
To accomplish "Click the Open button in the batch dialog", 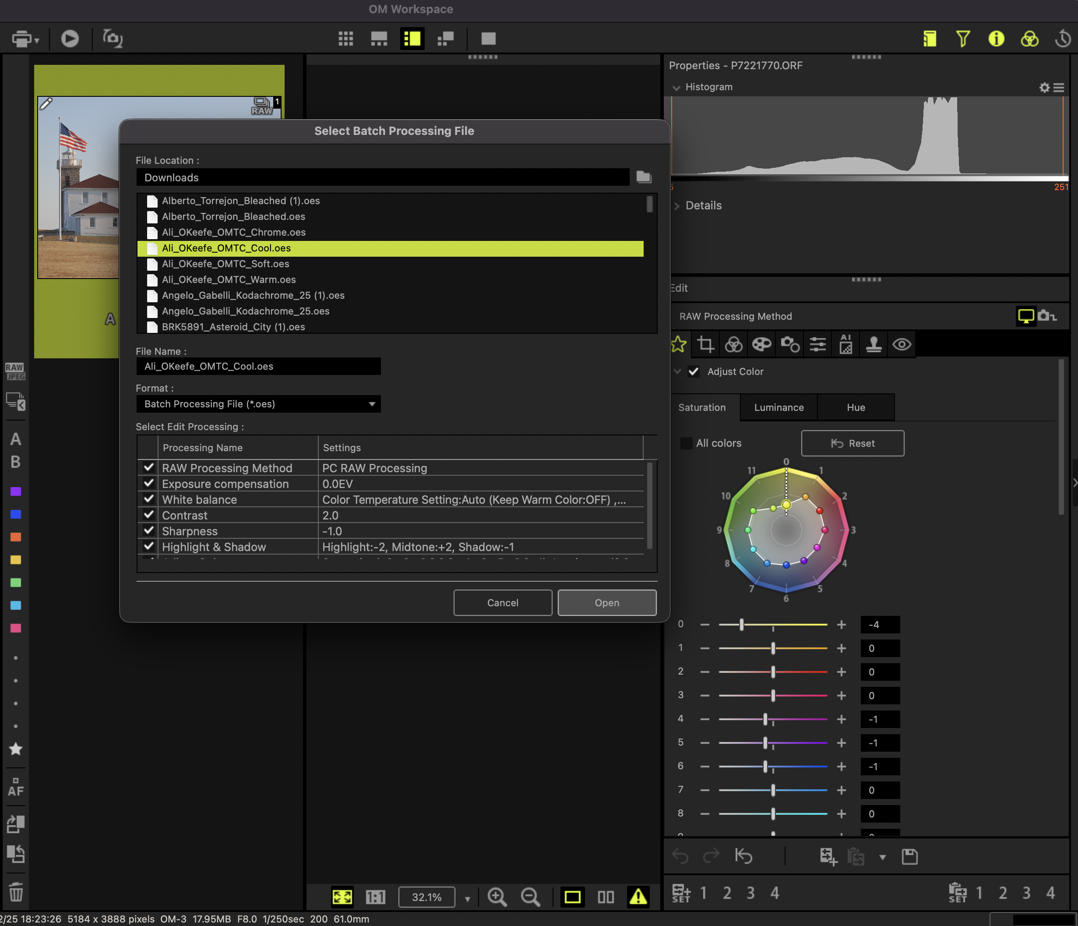I will point(606,602).
